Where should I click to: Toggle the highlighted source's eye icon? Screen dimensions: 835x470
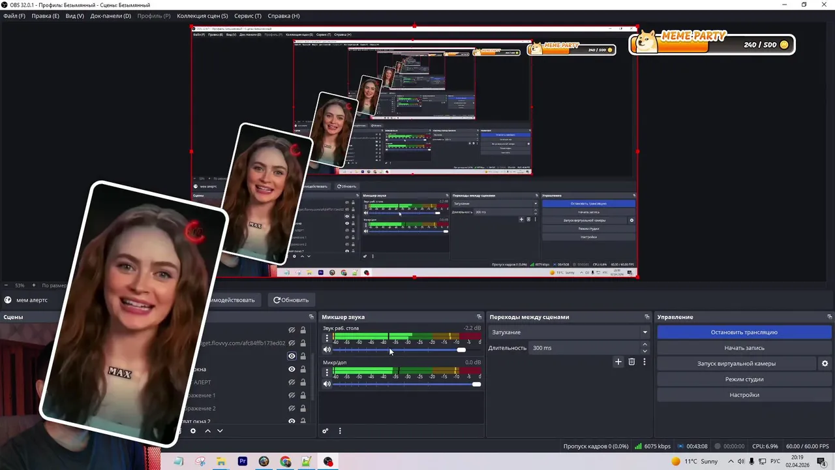292,356
